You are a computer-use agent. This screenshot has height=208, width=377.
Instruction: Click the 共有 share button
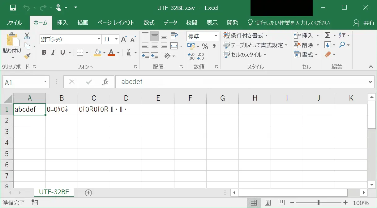[x=364, y=23]
